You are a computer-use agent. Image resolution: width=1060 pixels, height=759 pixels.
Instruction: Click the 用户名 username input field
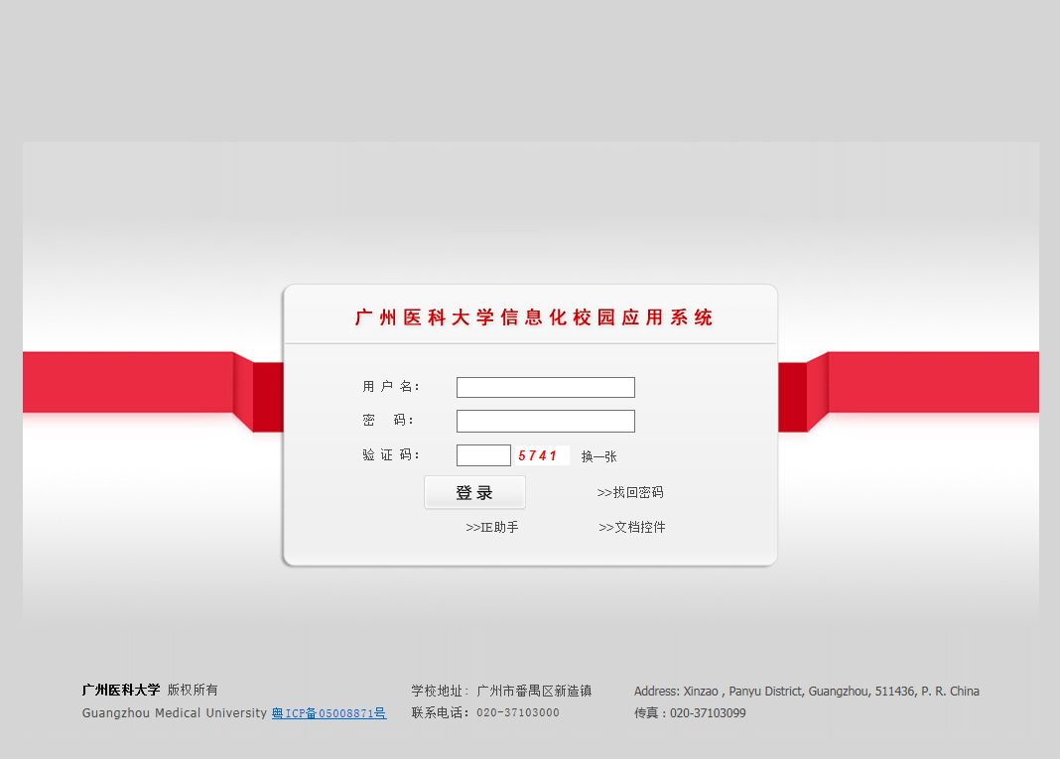(x=545, y=387)
